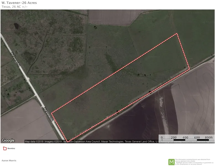Click the center of the outlined 26-acre parcel

(x=121, y=87)
